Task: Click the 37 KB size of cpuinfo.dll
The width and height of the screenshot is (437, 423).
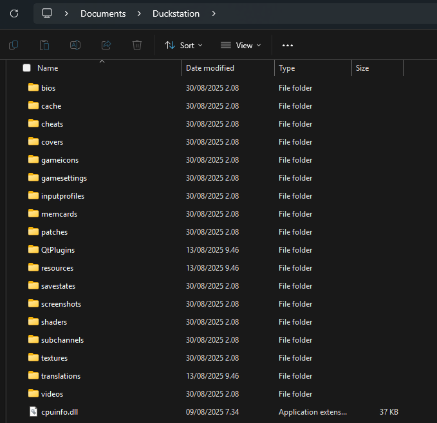Action: [389, 412]
